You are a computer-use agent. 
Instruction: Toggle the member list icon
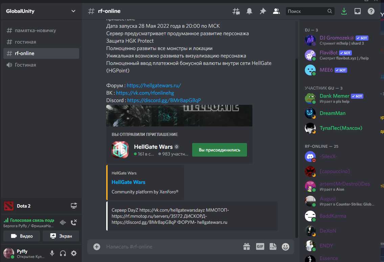(276, 11)
